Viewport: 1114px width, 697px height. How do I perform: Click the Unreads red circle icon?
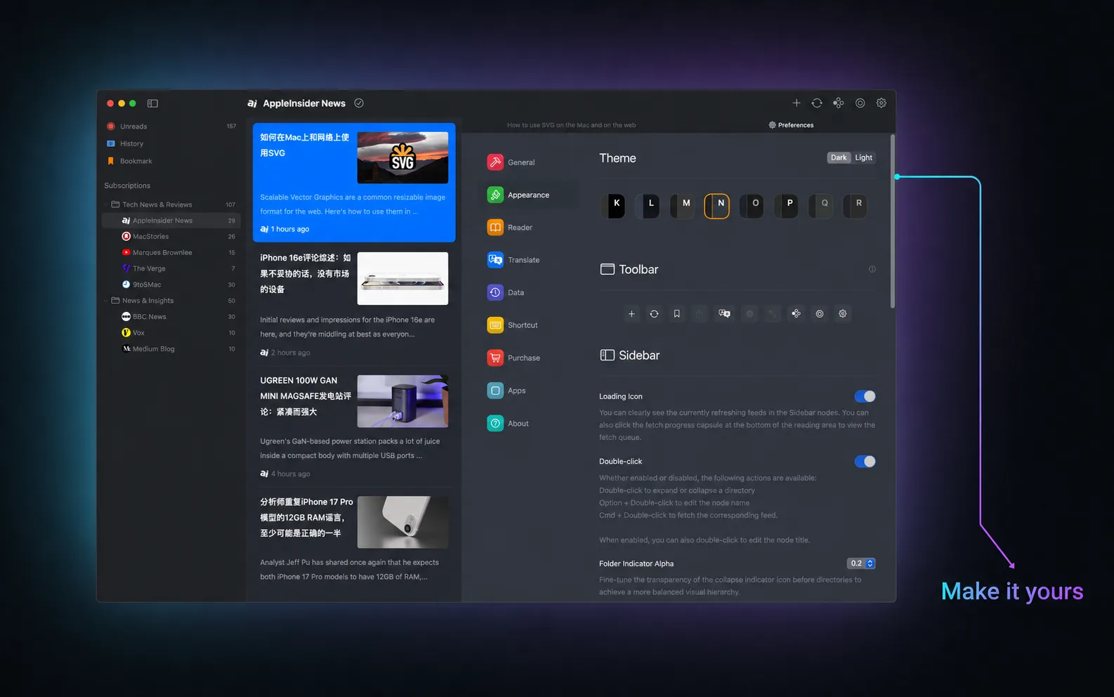coord(110,126)
